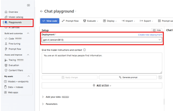Follow the Create new deployment link
Image resolution: width=173 pixels, height=111 pixels.
[x=150, y=35]
